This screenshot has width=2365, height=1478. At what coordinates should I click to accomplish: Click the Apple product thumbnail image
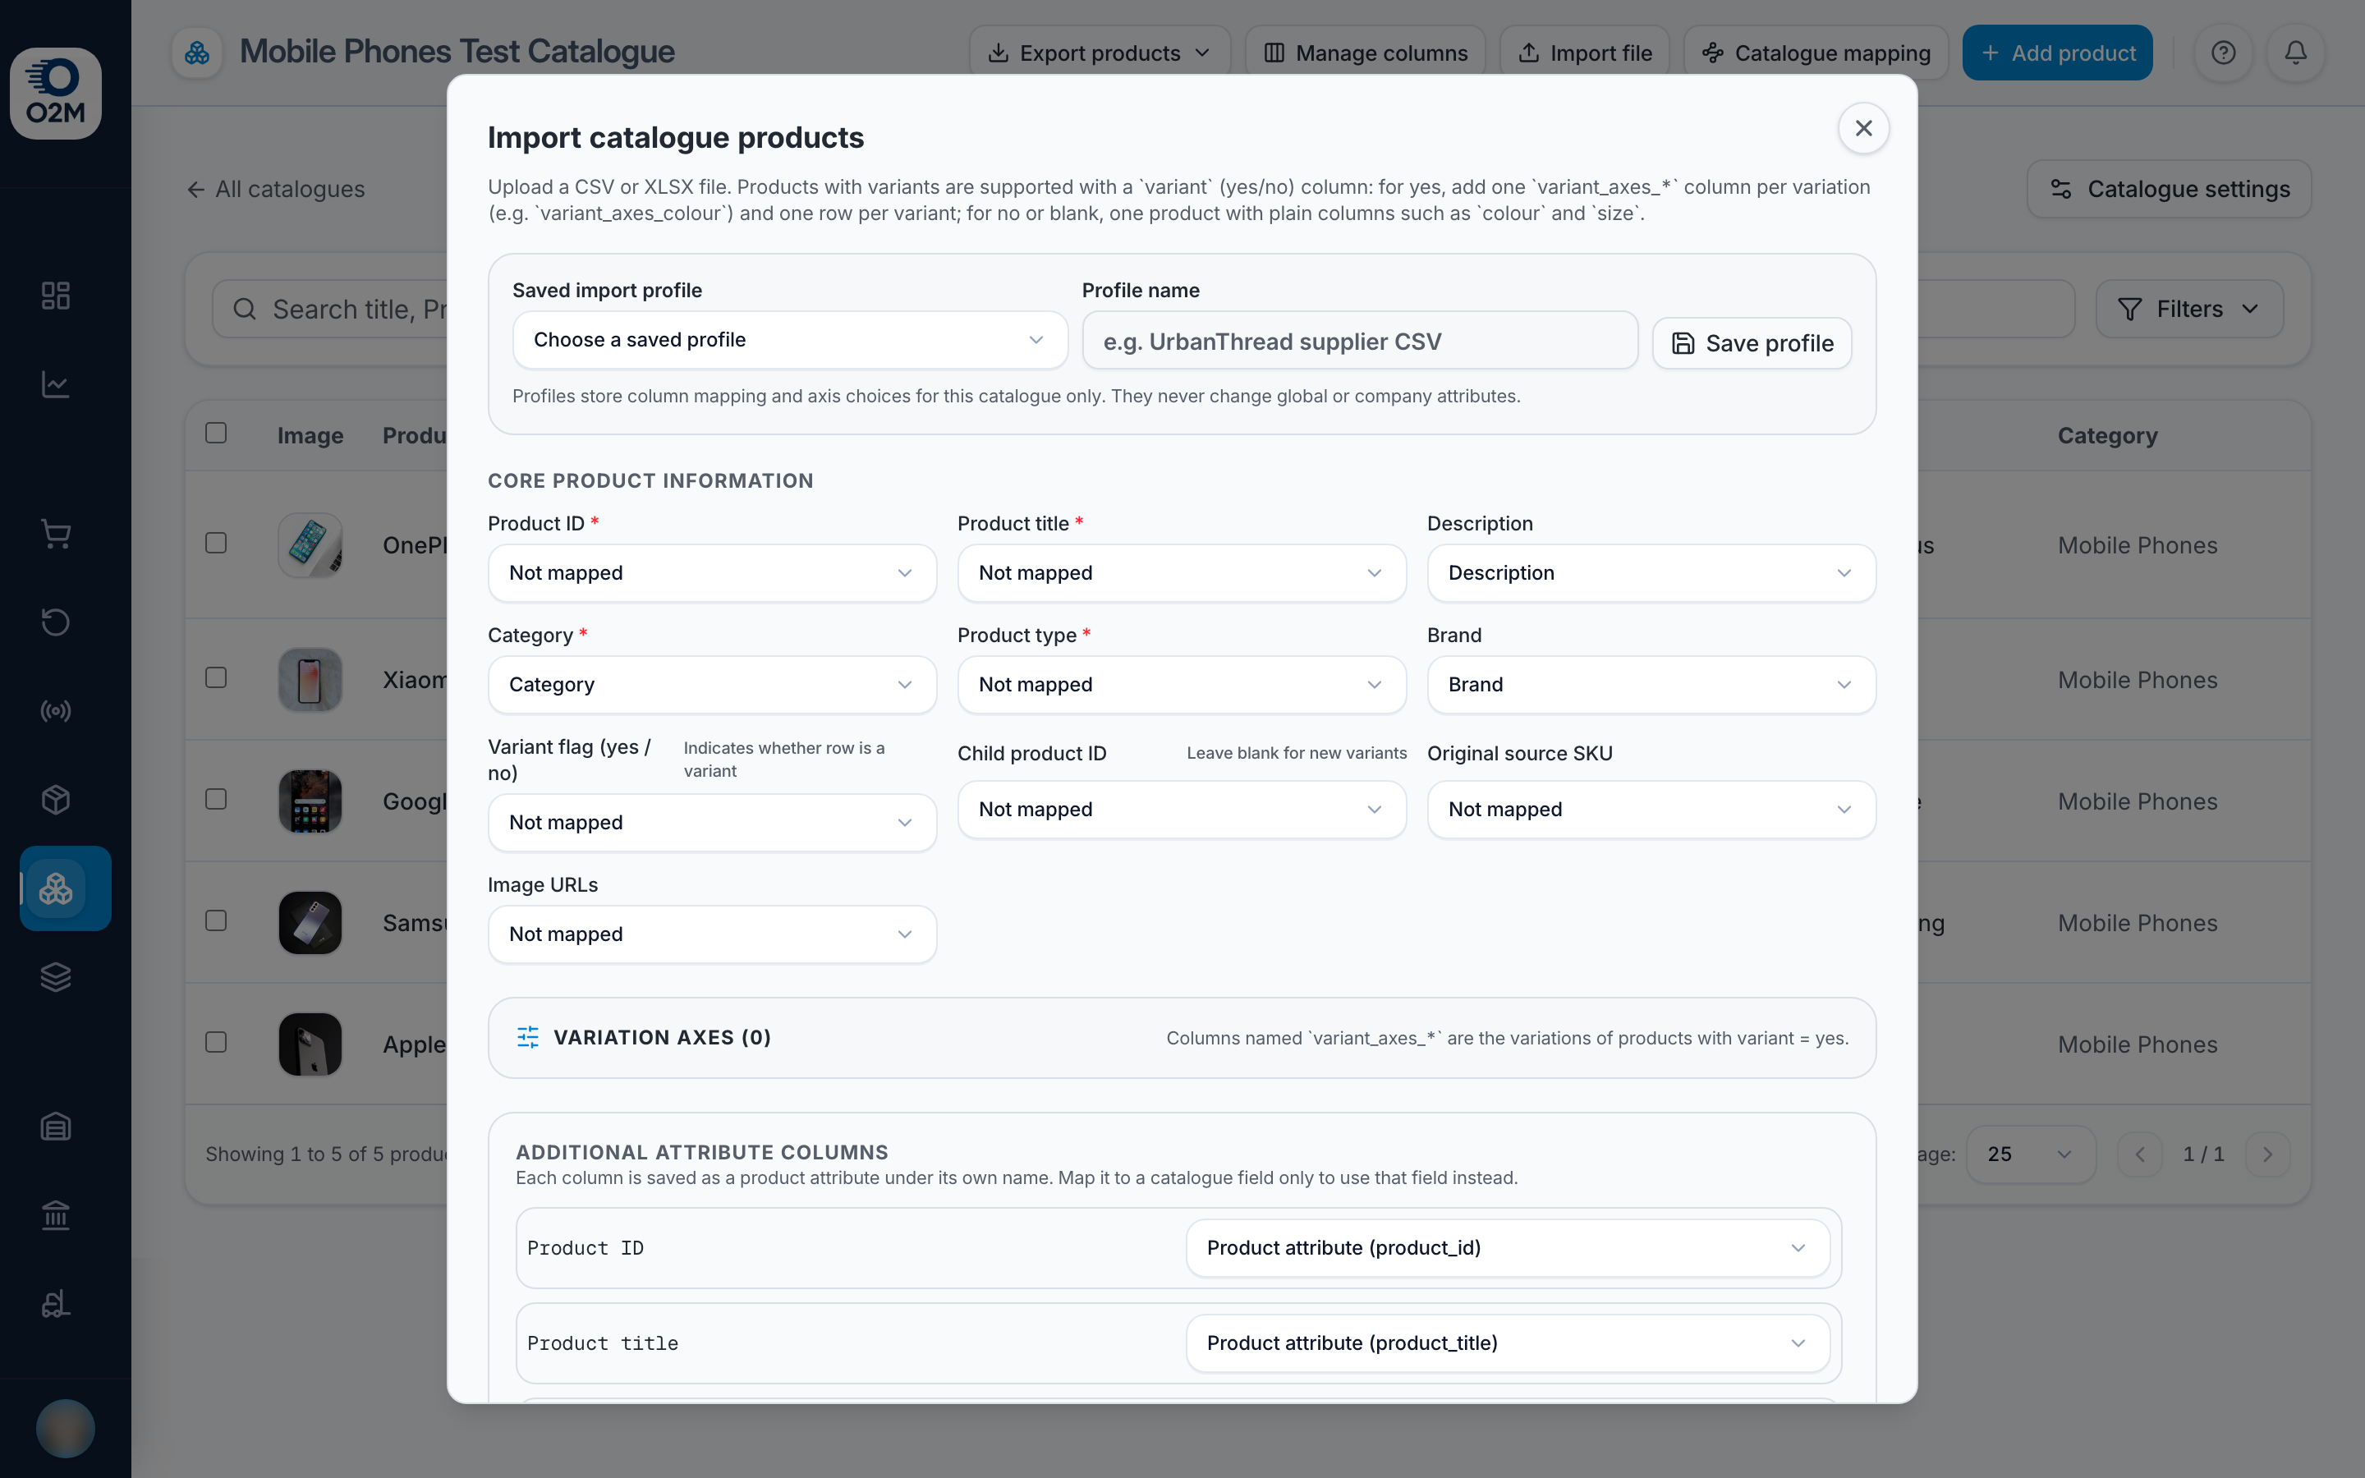(310, 1044)
